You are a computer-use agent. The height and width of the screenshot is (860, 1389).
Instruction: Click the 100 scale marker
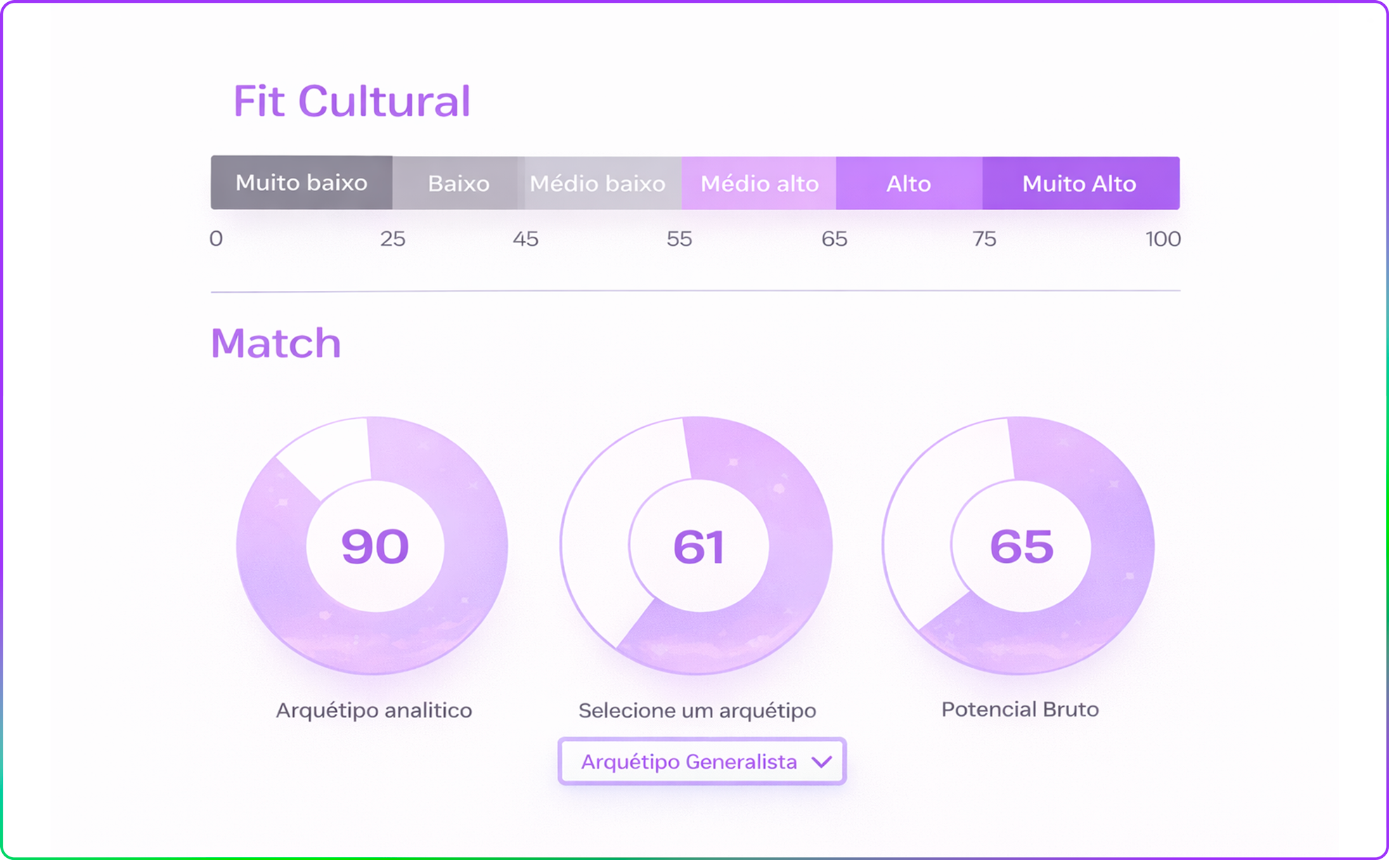[x=1163, y=239]
